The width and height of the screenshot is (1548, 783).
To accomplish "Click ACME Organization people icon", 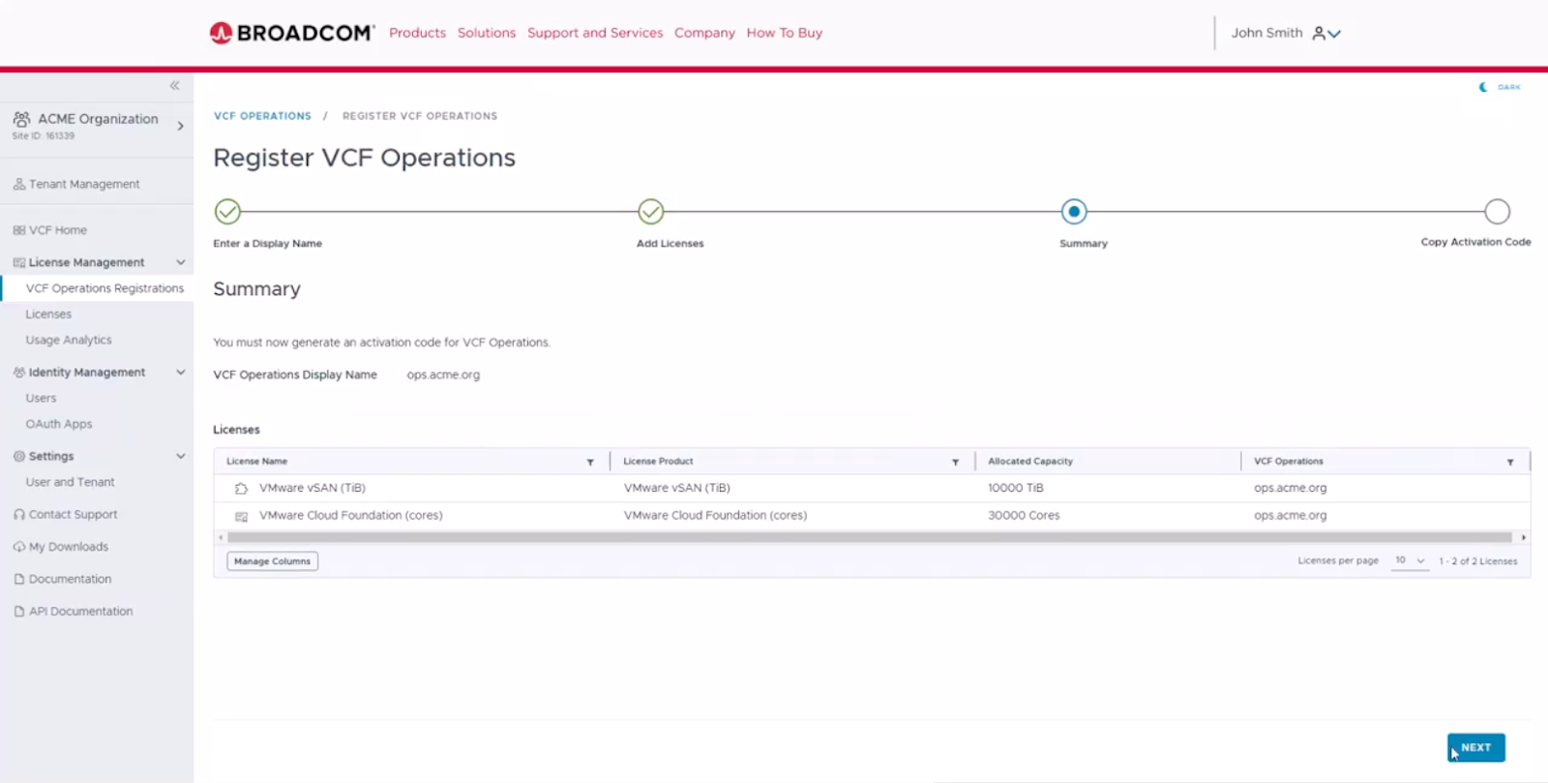I will [x=21, y=119].
